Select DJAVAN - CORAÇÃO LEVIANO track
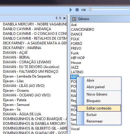The width and height of the screenshot is (130, 134). [27, 62]
